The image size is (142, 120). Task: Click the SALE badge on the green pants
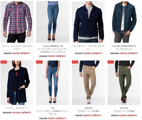coord(111,62)
